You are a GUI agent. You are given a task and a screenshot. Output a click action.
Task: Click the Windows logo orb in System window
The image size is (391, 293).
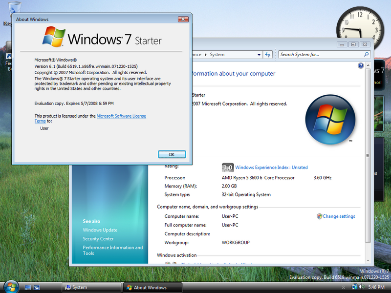[x=330, y=119]
